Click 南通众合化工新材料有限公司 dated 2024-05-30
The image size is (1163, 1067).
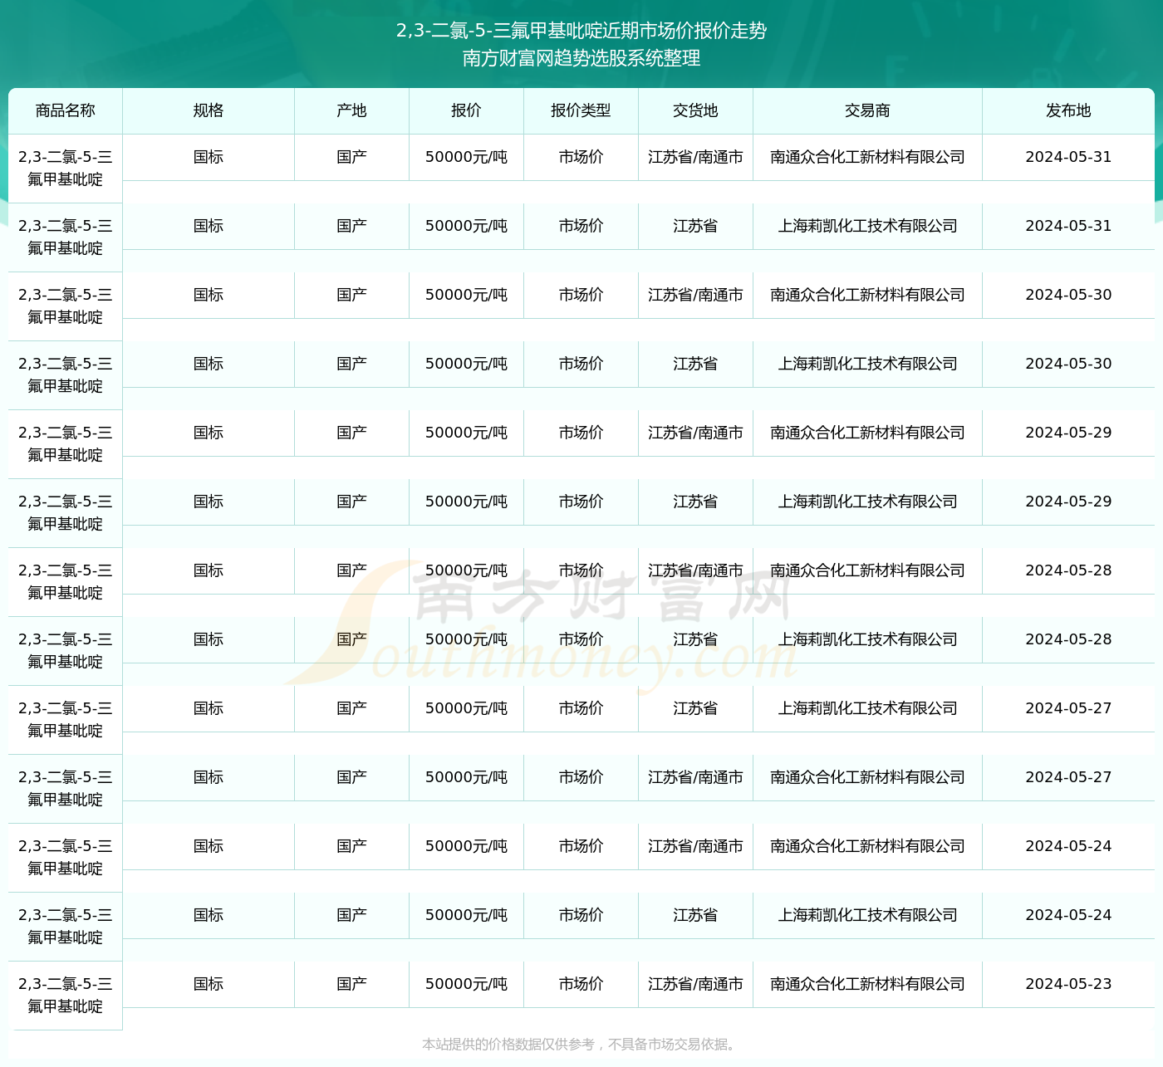pos(867,295)
